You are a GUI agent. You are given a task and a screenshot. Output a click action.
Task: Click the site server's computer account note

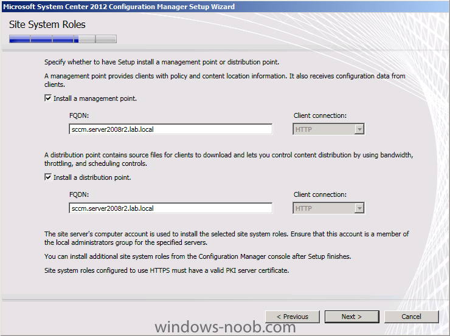pos(227,238)
